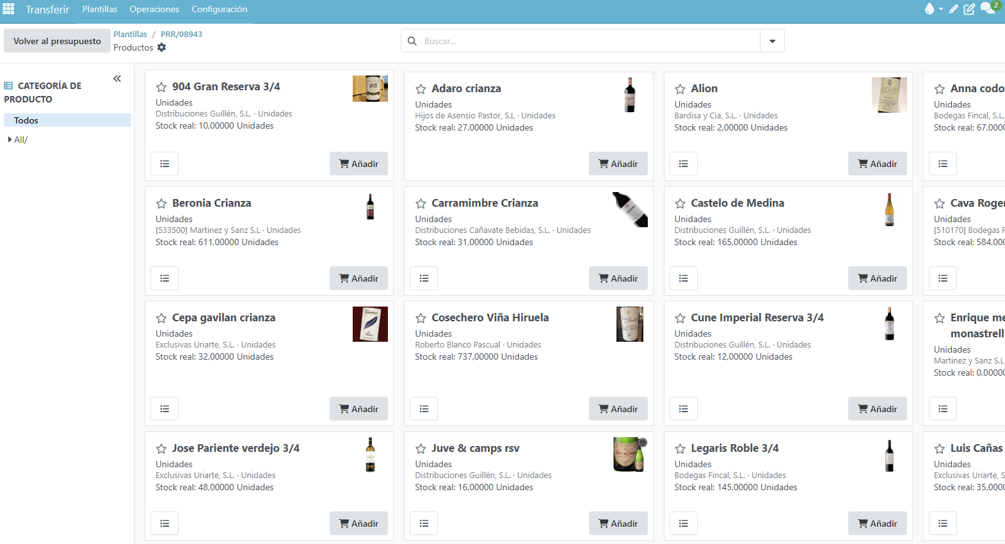Open the PRR/08943 breadcrumb link
The width and height of the screenshot is (1005, 544).
coord(181,35)
